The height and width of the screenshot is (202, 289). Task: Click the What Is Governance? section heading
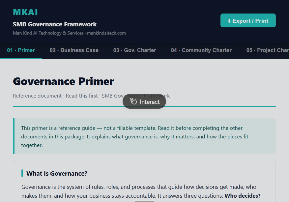(x=57, y=173)
